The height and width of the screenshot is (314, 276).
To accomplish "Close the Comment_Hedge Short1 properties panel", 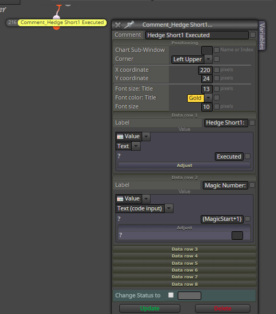I will pyautogui.click(x=118, y=25).
